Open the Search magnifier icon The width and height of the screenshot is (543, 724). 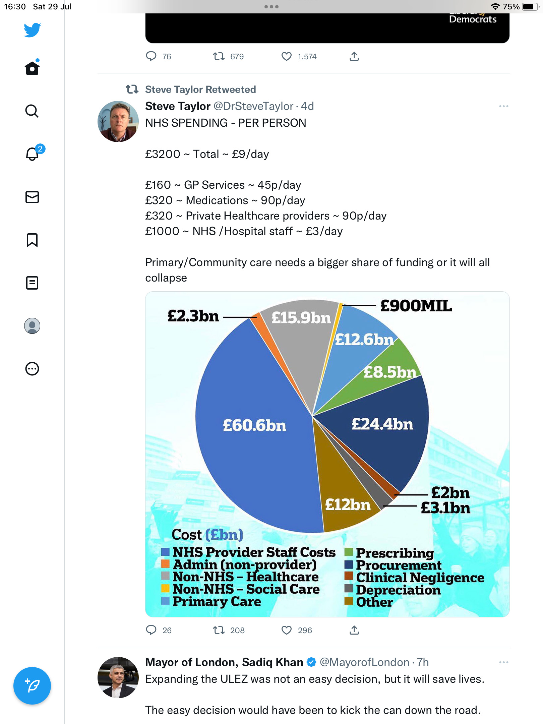(32, 111)
